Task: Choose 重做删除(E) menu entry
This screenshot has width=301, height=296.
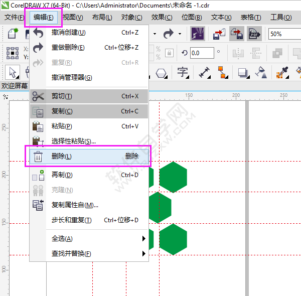Action: [89, 48]
